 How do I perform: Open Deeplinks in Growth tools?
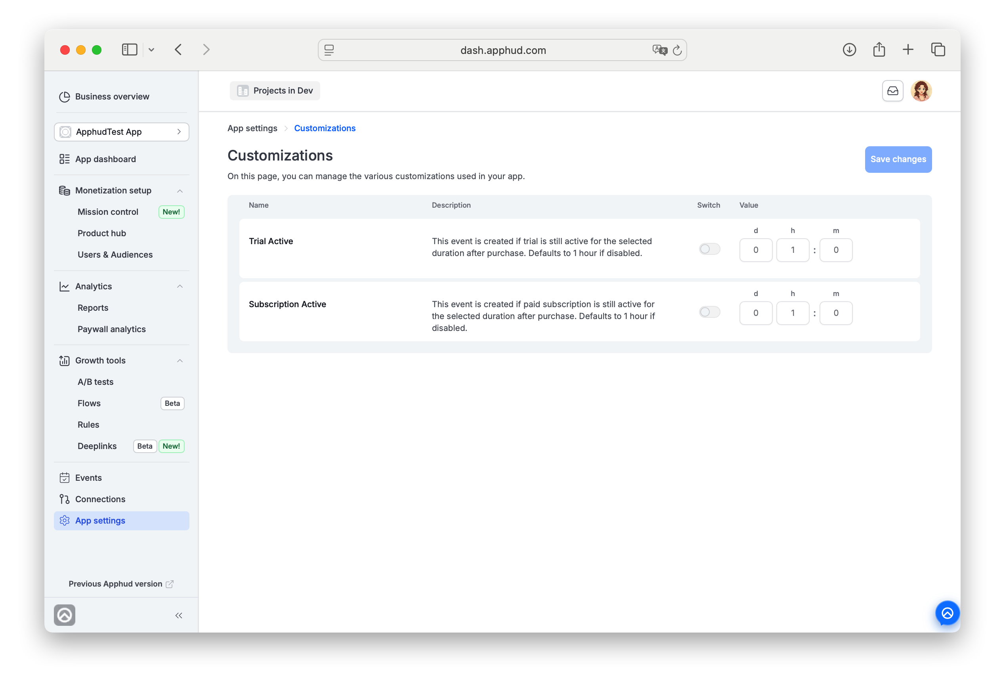click(x=97, y=446)
